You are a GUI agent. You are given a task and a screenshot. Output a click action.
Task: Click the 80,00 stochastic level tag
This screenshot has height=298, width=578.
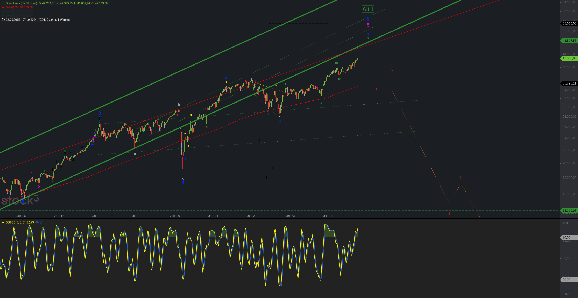click(x=569, y=237)
